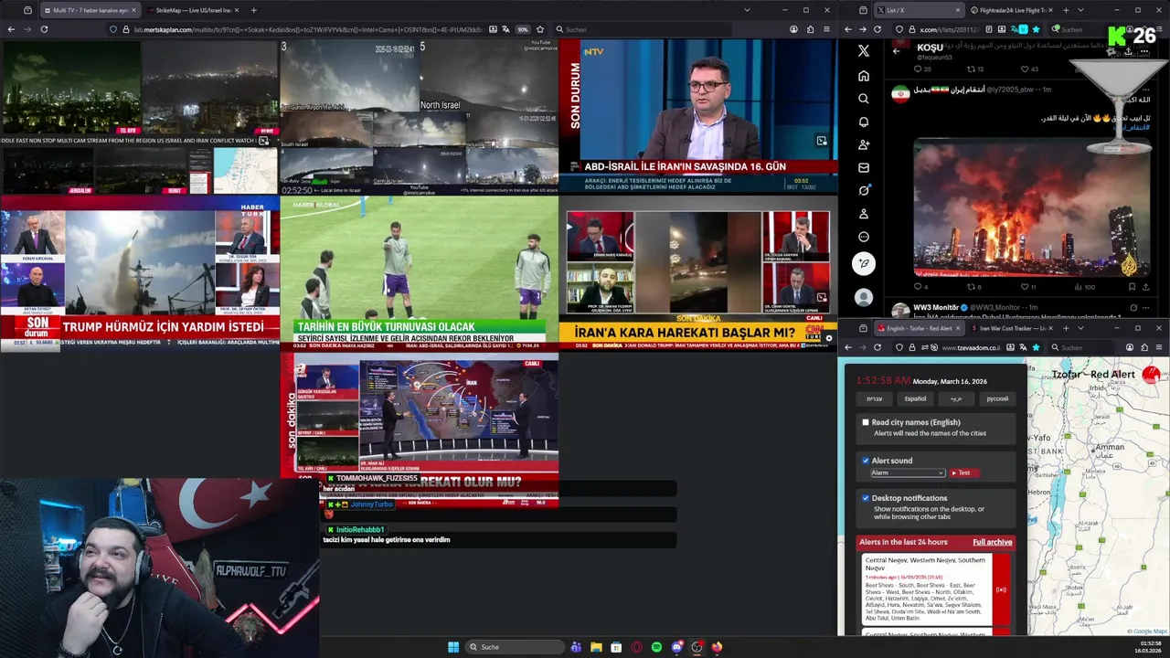Expand tab list dropdown in X browser window

[1080, 10]
